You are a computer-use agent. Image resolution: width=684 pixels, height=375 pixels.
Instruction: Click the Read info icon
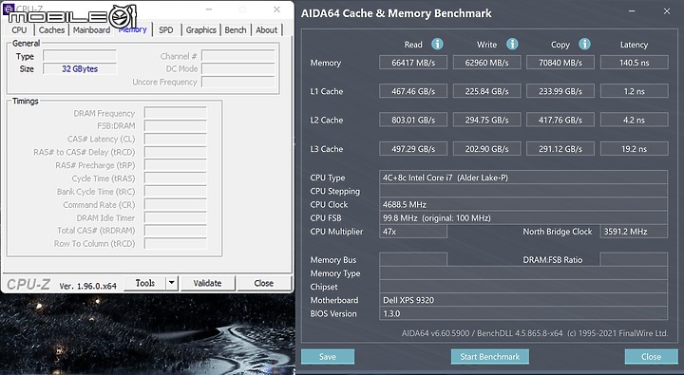coord(437,44)
